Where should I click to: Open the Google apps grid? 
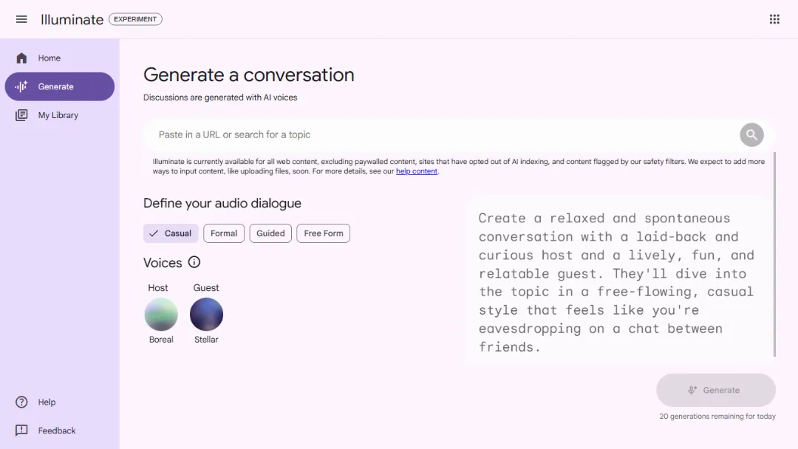[774, 19]
